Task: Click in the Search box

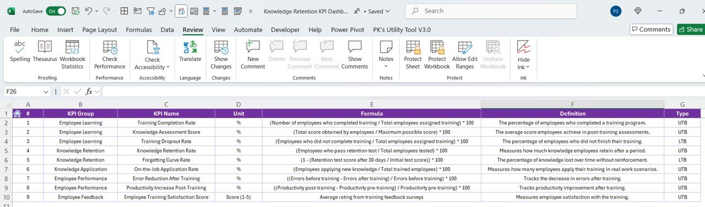Action: coord(491,11)
